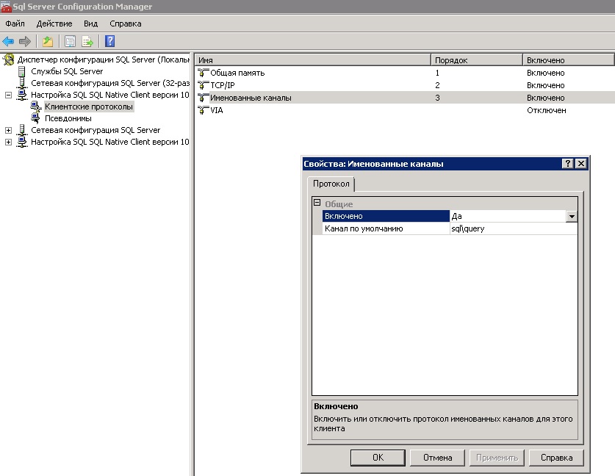This screenshot has height=476, width=615.
Task: Open the Справка menu
Action: coord(126,24)
